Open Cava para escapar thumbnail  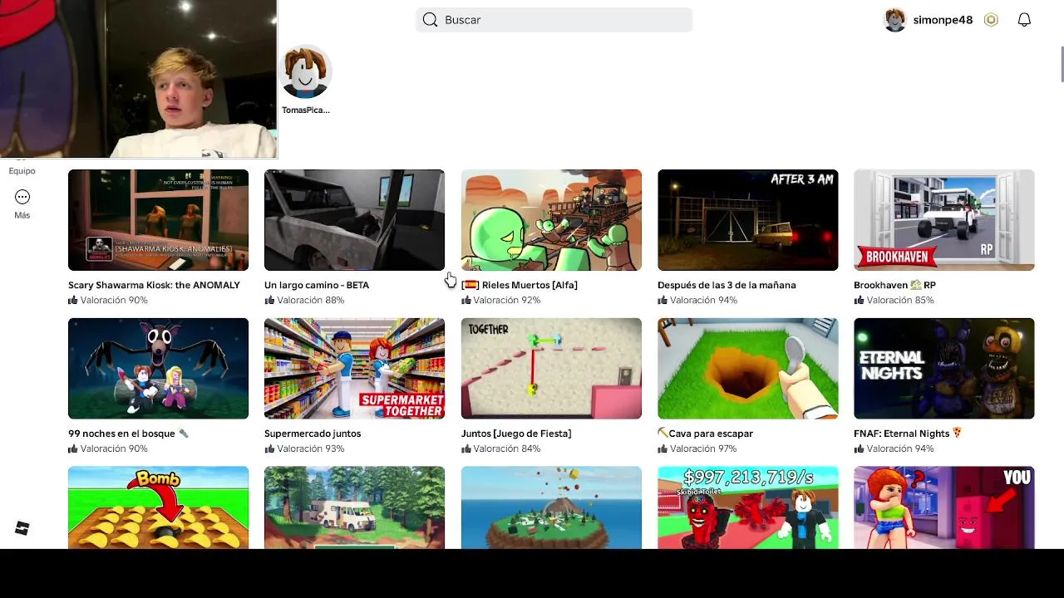[747, 369]
